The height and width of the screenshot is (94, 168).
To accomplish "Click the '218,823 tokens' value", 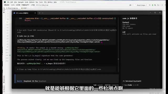I will (129, 24).
